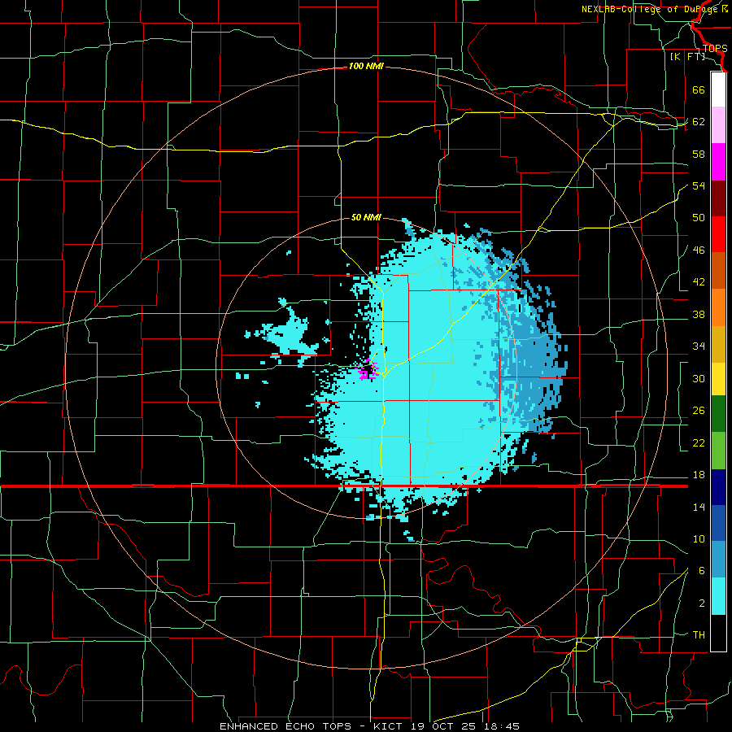Pick the light orange legend swatch
Image resolution: width=732 pixels, height=732 pixels.
point(718,307)
